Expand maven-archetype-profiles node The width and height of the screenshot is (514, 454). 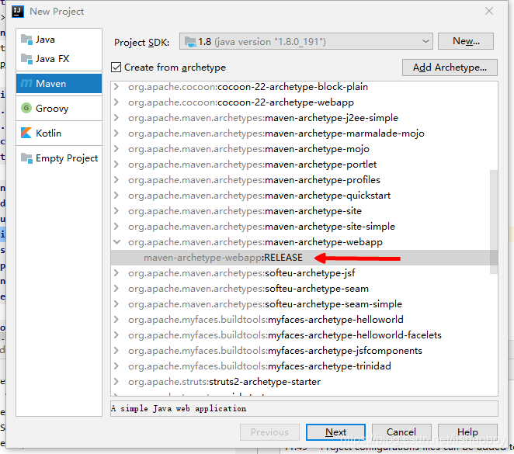(x=116, y=180)
